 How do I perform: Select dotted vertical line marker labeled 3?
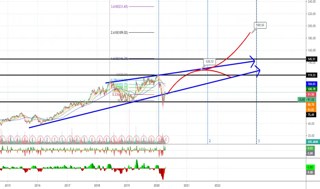pos(259,141)
